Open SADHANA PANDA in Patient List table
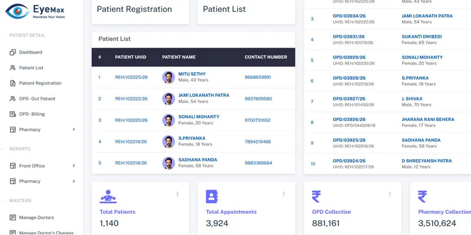 [198, 160]
